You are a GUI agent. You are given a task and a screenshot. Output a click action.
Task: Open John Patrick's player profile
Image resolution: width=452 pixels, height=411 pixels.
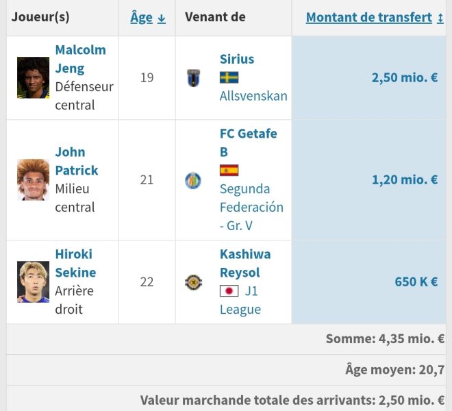77,161
